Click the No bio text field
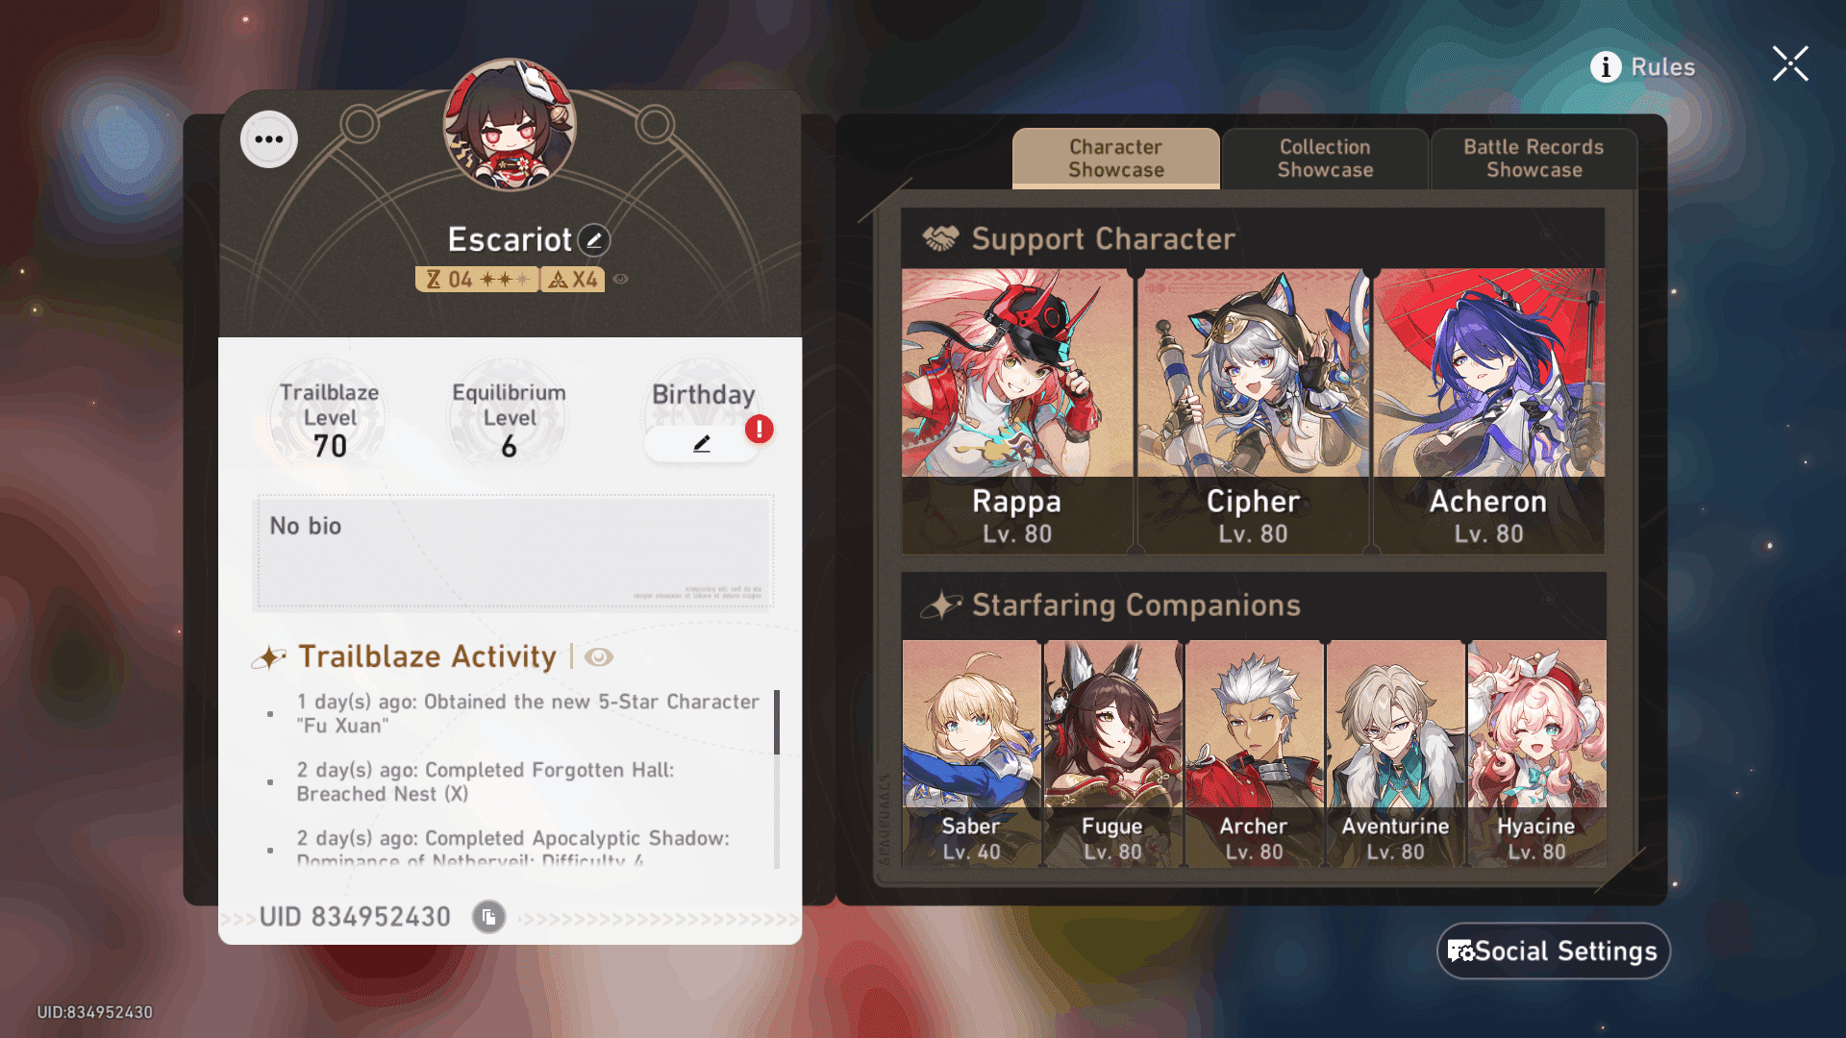Viewport: 1846px width, 1038px height. click(x=513, y=553)
